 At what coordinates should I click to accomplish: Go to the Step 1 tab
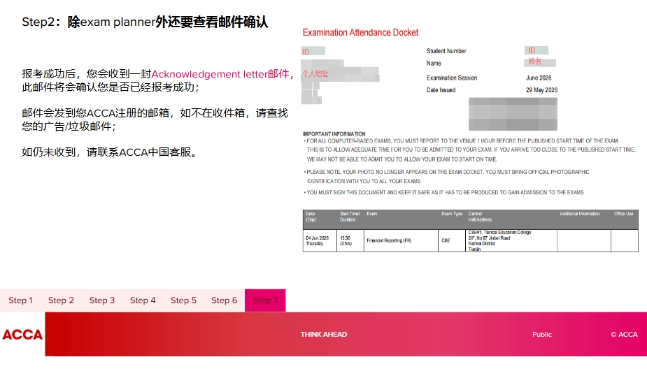(20, 300)
